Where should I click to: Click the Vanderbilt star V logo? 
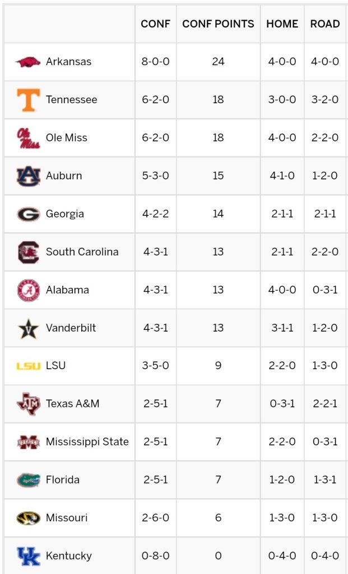[x=28, y=328]
